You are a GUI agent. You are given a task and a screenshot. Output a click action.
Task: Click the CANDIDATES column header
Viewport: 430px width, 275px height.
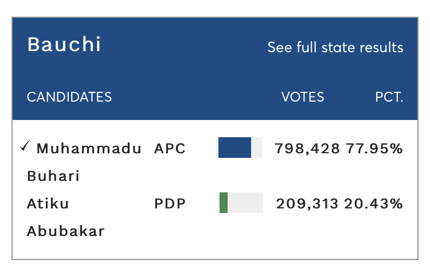click(x=69, y=97)
